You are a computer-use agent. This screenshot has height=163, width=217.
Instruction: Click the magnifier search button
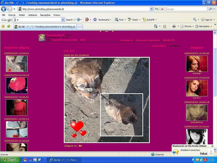pyautogui.click(x=210, y=9)
